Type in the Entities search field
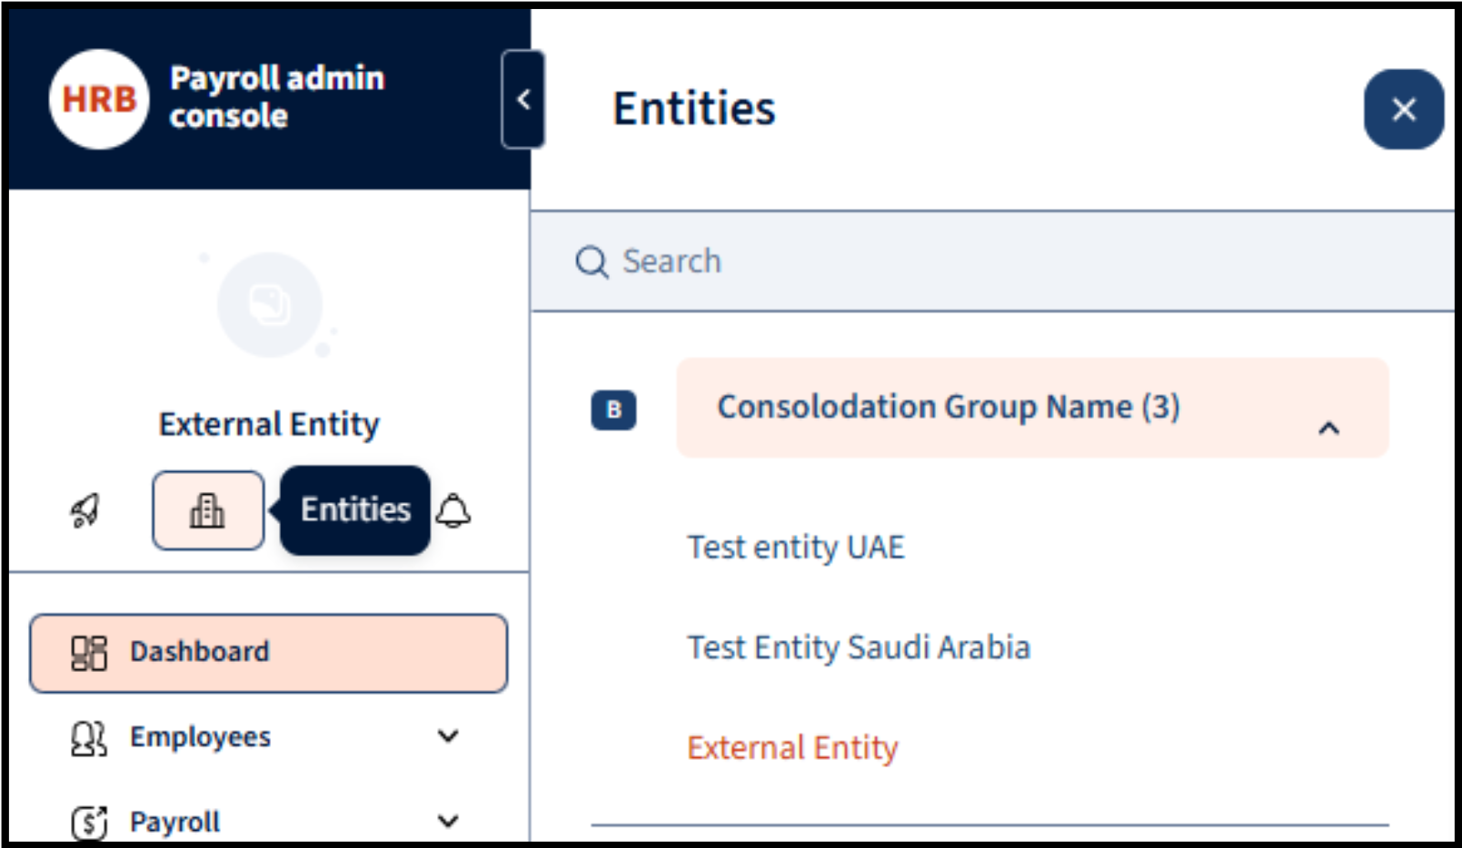1462x848 pixels. (1000, 261)
